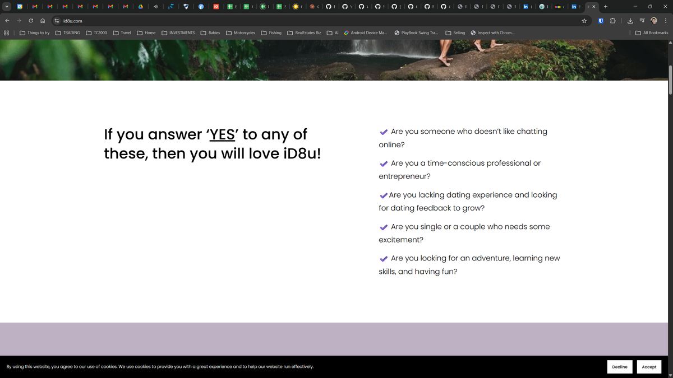Click the checkmark beside 'looking for an adventure'

(x=384, y=259)
